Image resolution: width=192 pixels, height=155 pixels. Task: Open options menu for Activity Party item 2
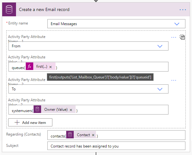[173, 80]
